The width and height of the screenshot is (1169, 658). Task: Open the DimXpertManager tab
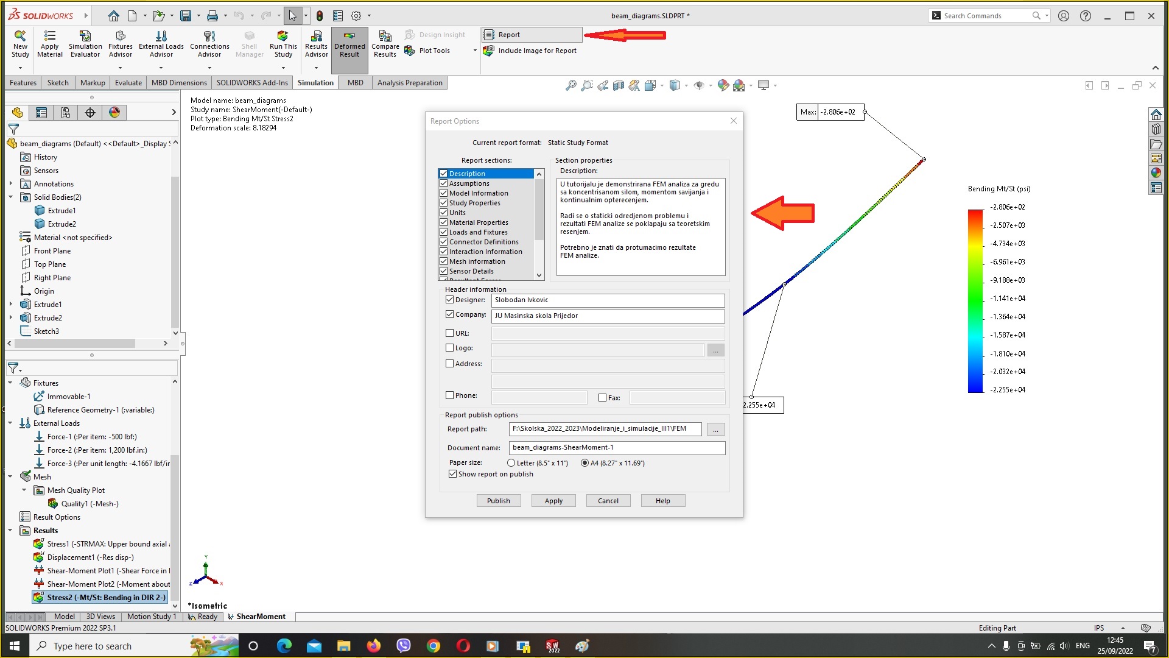coord(90,113)
